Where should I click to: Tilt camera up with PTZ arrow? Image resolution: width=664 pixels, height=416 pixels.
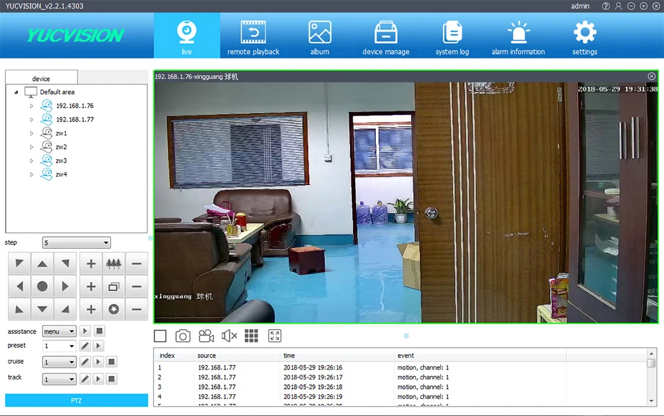[42, 263]
